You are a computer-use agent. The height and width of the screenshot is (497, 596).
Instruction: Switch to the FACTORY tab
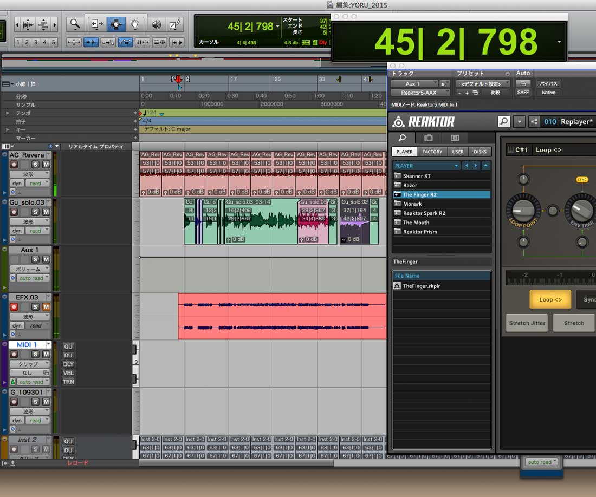tap(432, 152)
